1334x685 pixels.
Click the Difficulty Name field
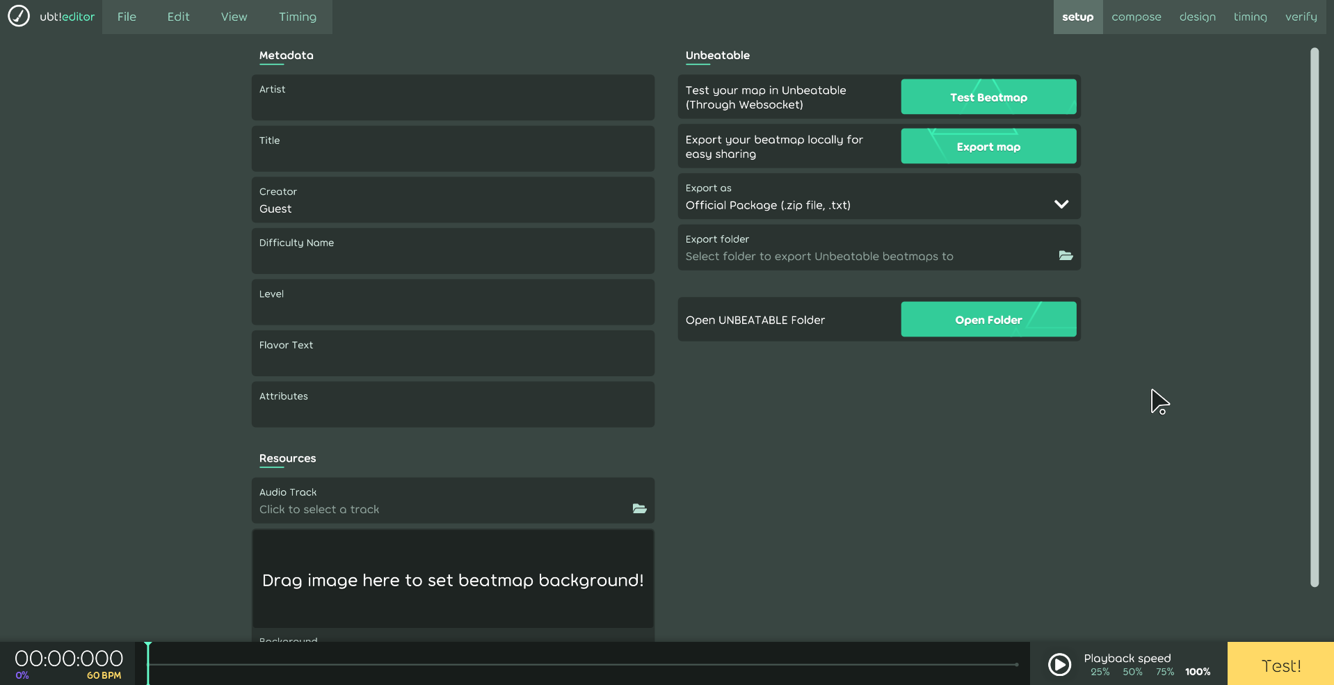(453, 251)
